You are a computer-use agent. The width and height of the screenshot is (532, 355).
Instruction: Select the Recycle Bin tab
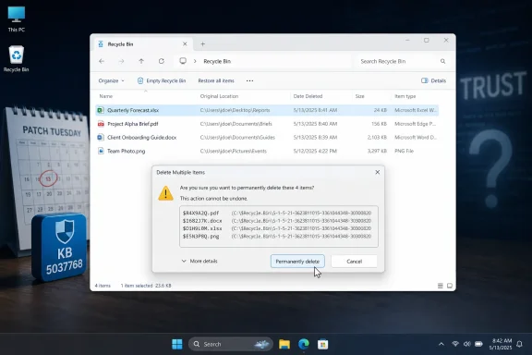142,43
